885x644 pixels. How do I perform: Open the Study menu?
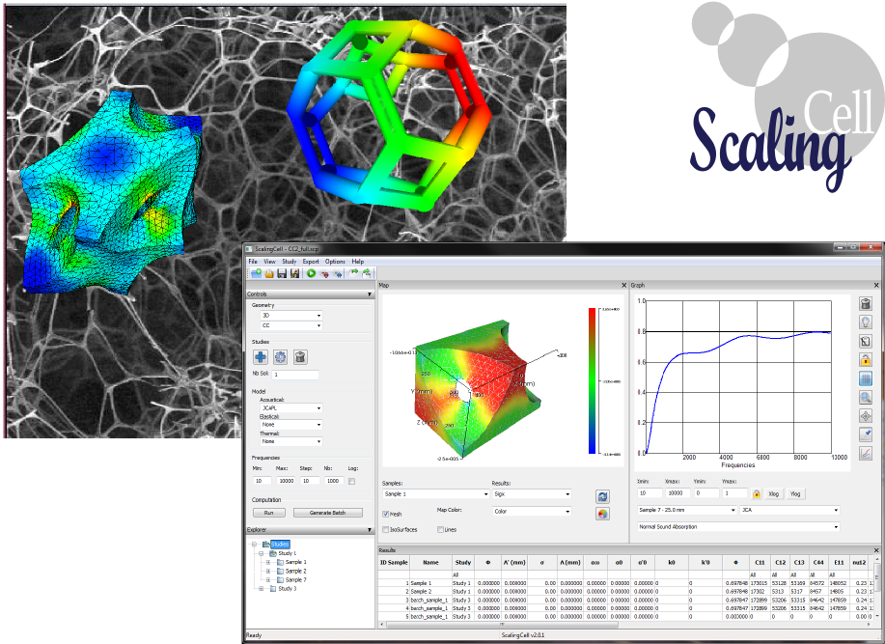pos(289,262)
